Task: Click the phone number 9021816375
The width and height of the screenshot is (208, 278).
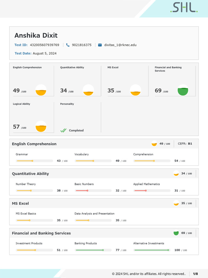Action: point(82,45)
